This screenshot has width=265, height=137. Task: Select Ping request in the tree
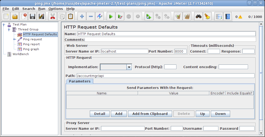coord(33,39)
